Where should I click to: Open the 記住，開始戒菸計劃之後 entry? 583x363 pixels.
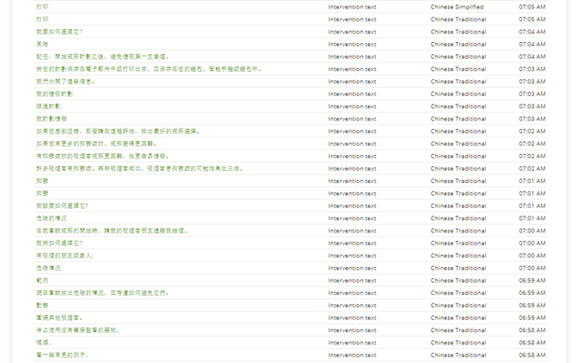click(103, 57)
